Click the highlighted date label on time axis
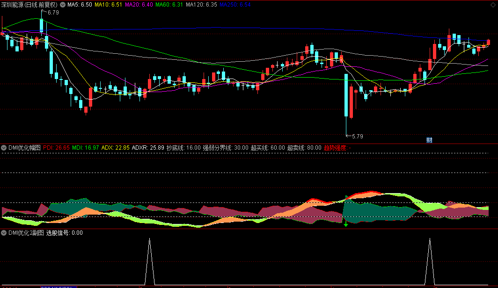The image size is (498, 288). tap(59, 287)
